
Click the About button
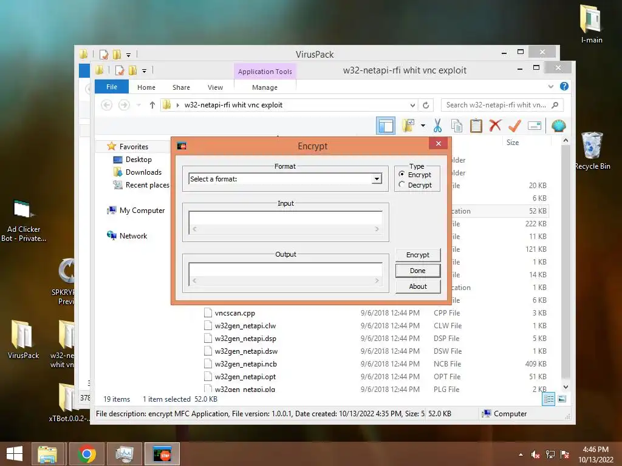418,286
